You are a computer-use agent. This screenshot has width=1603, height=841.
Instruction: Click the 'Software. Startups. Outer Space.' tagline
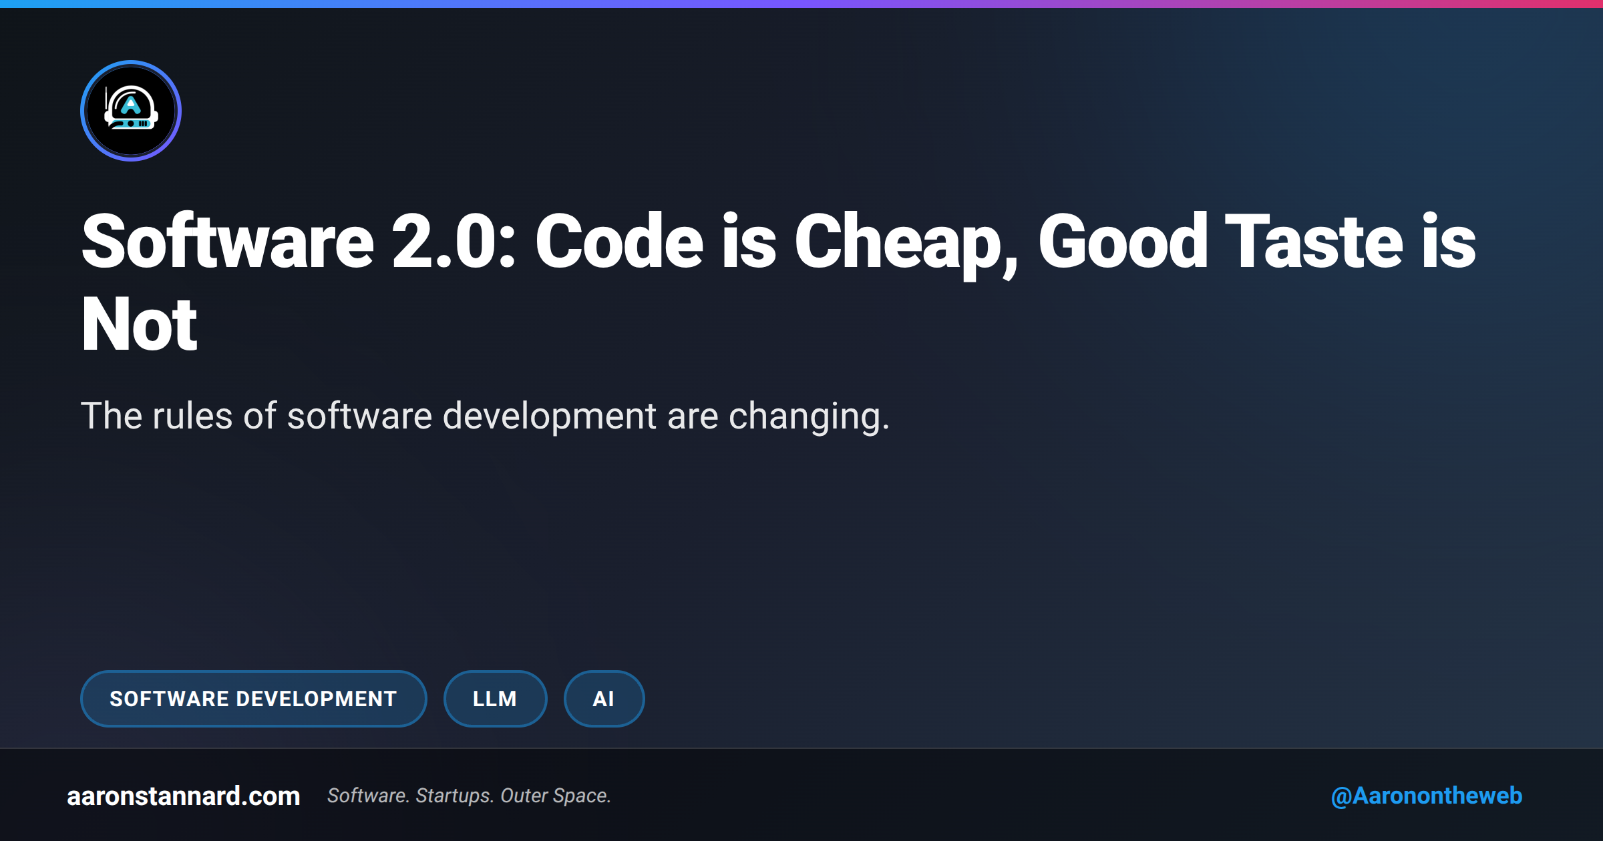(470, 796)
